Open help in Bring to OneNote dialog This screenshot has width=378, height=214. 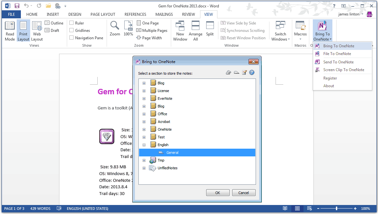[252, 72]
